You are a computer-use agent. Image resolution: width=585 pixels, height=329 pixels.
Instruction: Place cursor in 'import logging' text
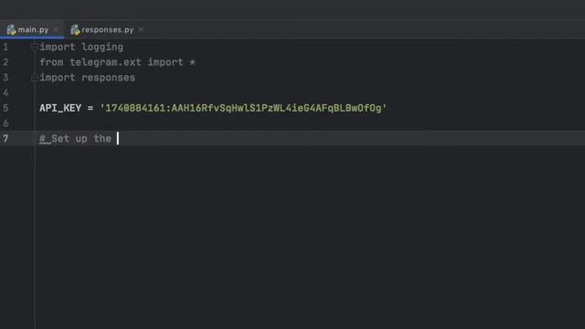pyautogui.click(x=81, y=47)
